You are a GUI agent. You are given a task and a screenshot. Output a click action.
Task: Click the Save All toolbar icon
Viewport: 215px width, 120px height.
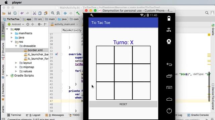point(9,13)
